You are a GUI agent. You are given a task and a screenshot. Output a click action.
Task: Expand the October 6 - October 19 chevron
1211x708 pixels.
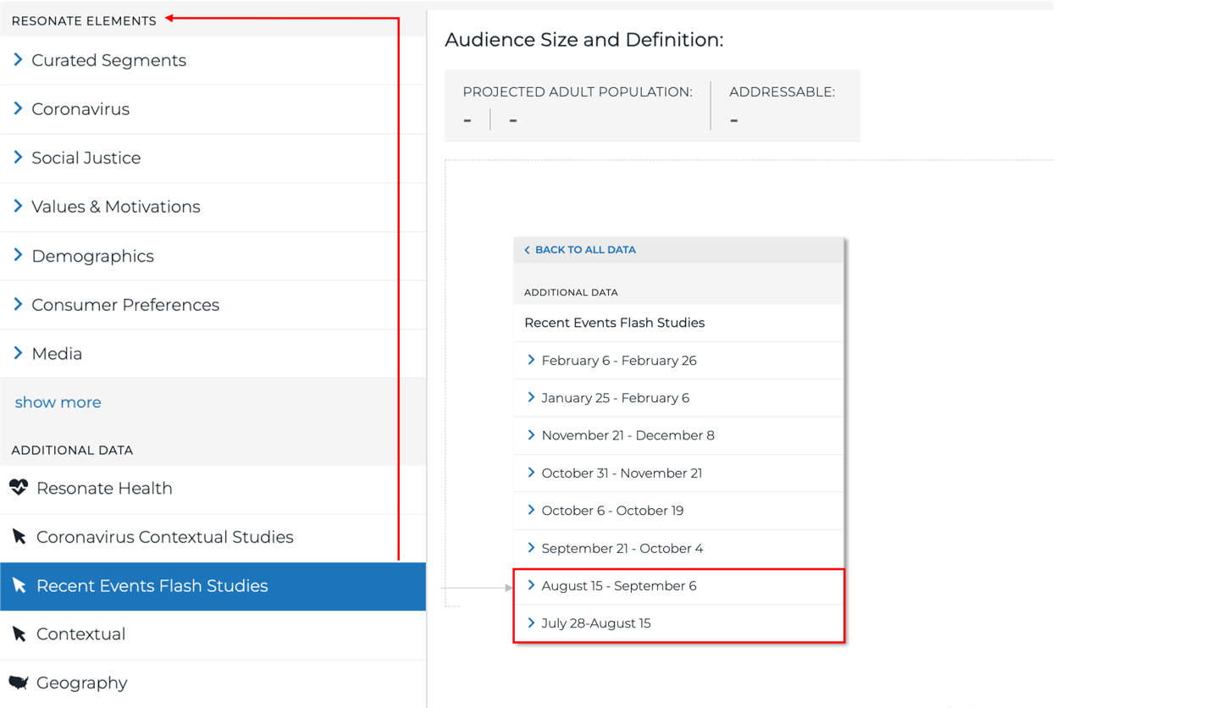[531, 510]
